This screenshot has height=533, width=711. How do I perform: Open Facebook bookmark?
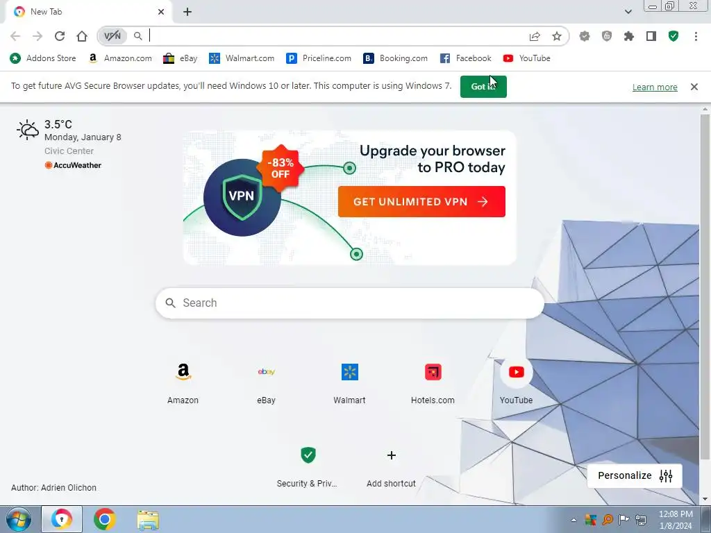[x=466, y=58]
